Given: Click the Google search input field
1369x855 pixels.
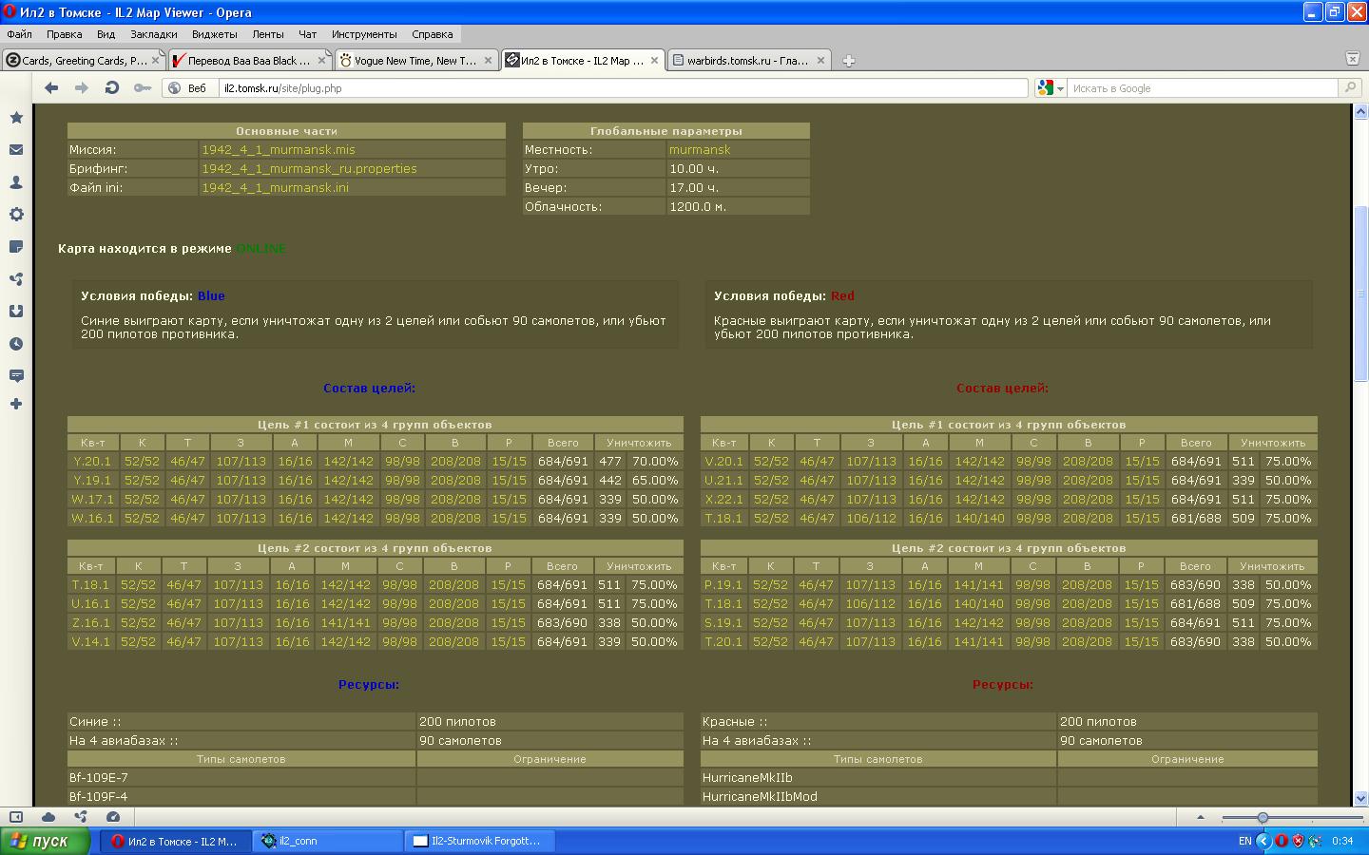Looking at the screenshot, I should [1203, 88].
